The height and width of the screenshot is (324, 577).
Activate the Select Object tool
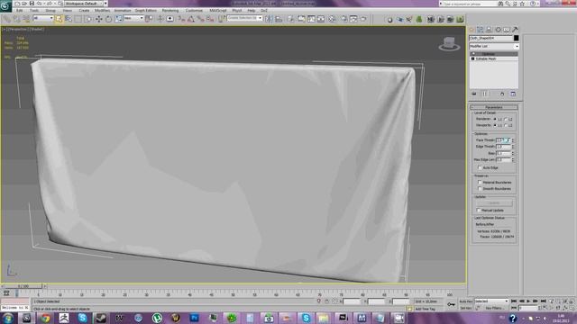point(59,19)
